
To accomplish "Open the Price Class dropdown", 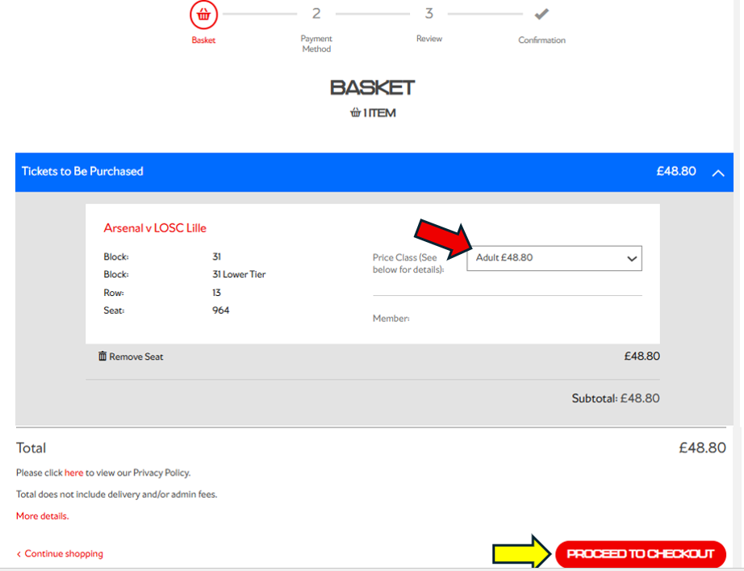I will (x=554, y=258).
